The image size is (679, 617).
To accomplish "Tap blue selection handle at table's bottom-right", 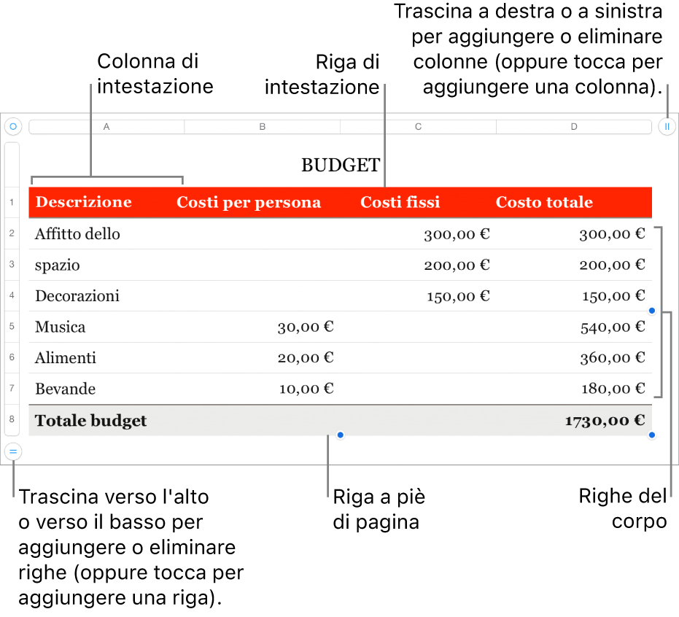I will click(x=652, y=435).
